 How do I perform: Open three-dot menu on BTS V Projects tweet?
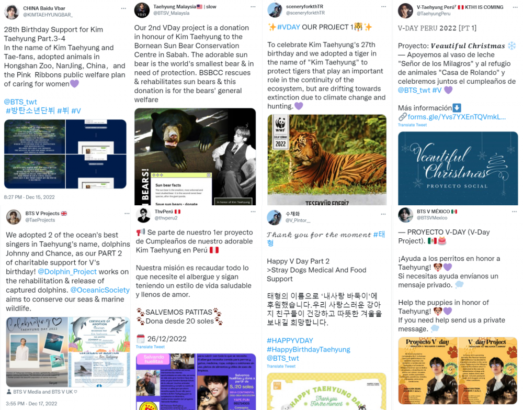tap(127, 213)
